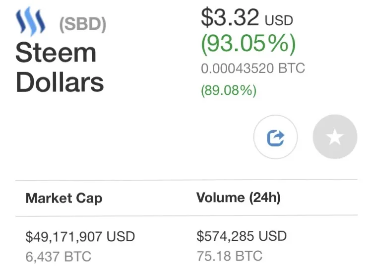Click the green 89.08% BTC change
Viewport: 372px width, 279px height.
click(229, 90)
